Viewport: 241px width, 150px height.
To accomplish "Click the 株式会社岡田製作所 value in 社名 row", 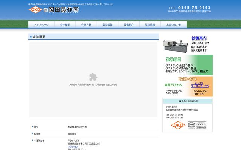I will 77,127.
